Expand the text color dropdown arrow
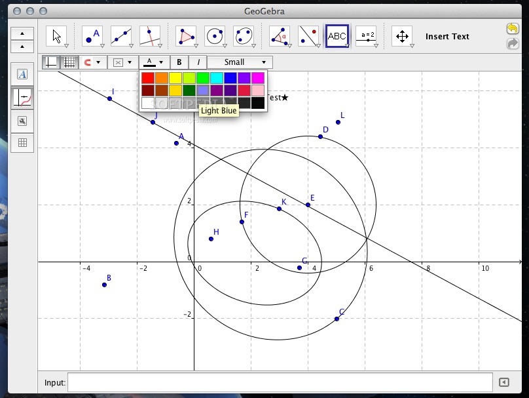Image resolution: width=529 pixels, height=398 pixels. [161, 62]
